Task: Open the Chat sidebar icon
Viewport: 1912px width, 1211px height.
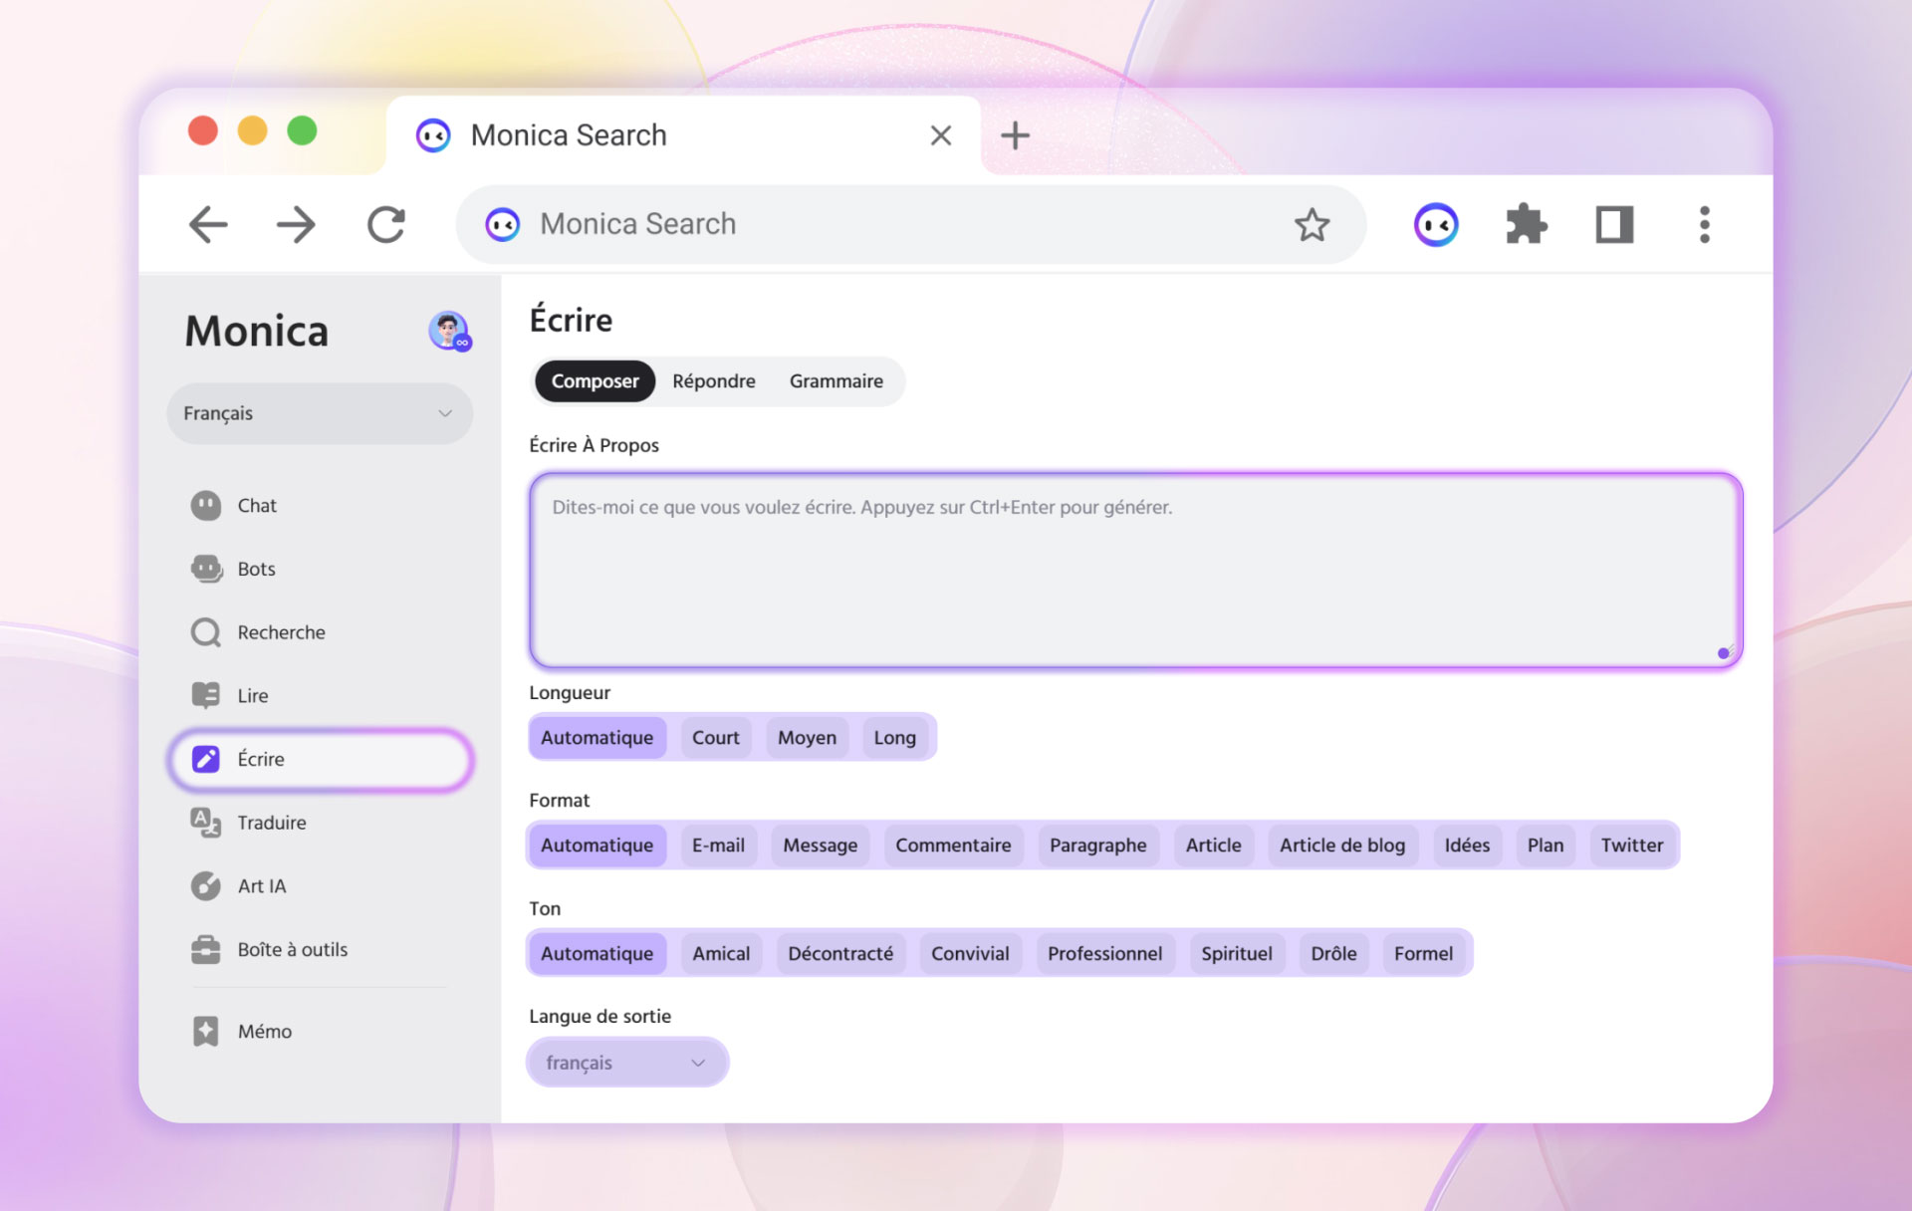Action: [206, 506]
